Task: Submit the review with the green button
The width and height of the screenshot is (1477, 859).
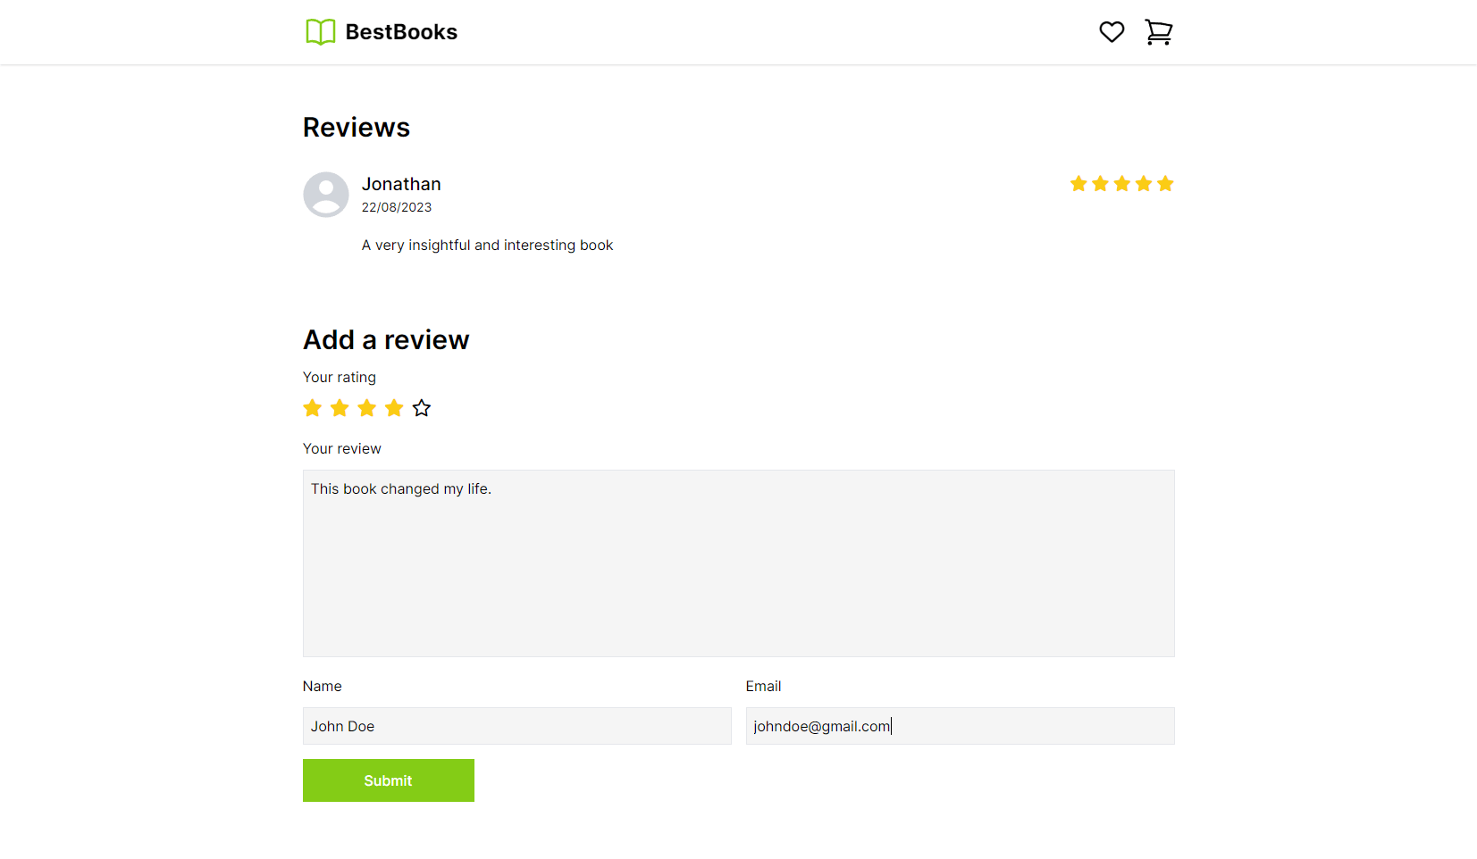Action: (389, 780)
